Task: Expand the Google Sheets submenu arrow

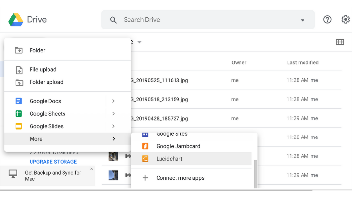Action: [113, 114]
